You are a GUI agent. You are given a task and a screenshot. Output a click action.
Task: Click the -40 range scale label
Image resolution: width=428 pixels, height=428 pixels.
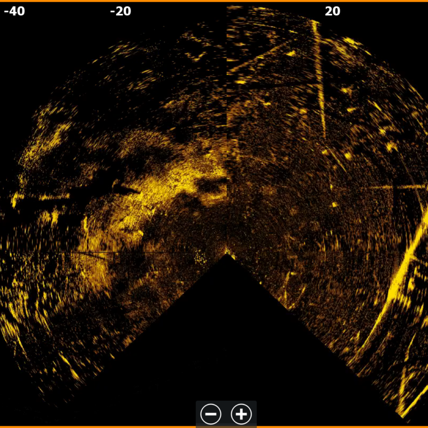click(14, 11)
